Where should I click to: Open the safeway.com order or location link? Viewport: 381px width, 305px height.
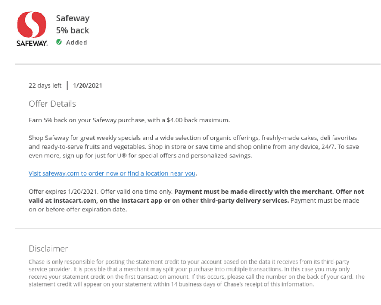(x=112, y=173)
